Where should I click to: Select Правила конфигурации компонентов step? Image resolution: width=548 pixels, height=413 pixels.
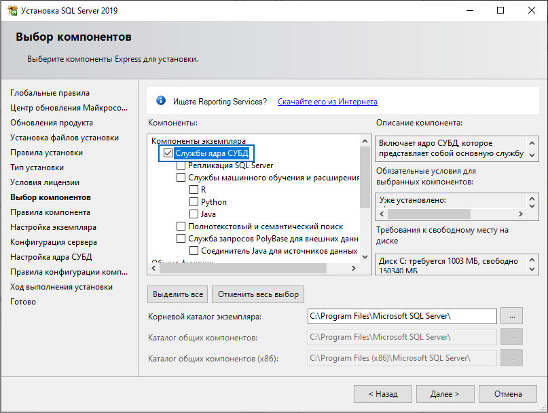point(69,272)
